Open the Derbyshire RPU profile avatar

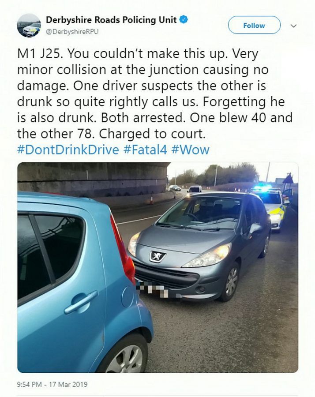(29, 26)
